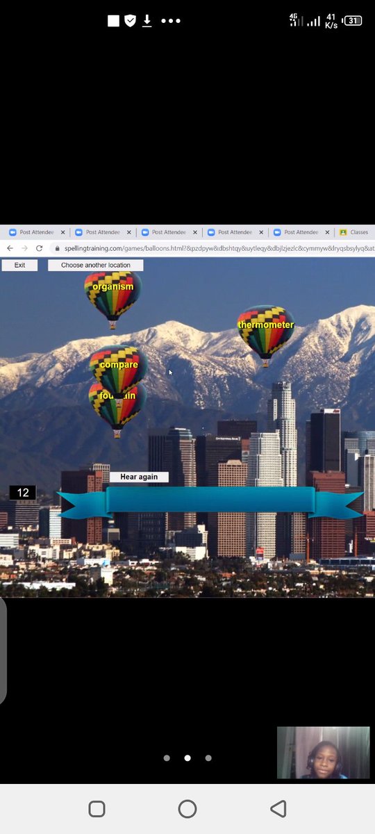Reload the spellingtraining.com page
The width and height of the screenshot is (375, 834).
[x=39, y=248]
